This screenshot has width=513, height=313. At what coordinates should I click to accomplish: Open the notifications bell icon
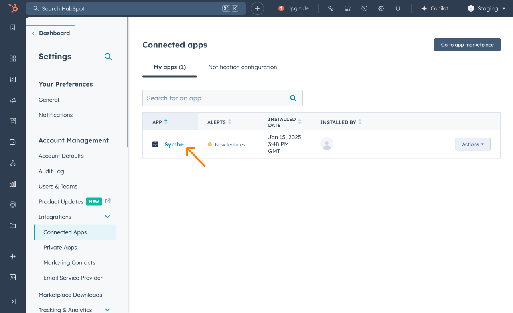(x=398, y=8)
